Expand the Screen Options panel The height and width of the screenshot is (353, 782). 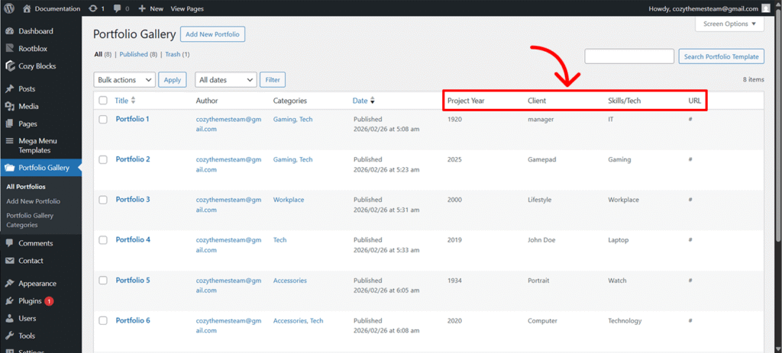pos(729,24)
